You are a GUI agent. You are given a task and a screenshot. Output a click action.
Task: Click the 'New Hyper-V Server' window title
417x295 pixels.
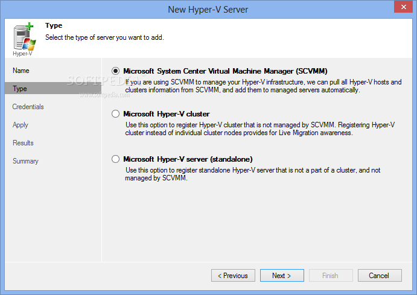click(x=208, y=10)
